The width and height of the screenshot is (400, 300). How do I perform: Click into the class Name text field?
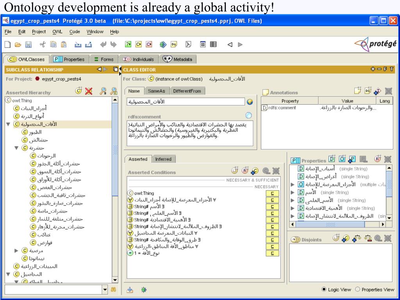tap(186, 102)
